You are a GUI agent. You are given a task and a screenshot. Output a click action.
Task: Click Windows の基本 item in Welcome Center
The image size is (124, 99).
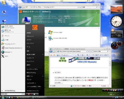(56, 32)
